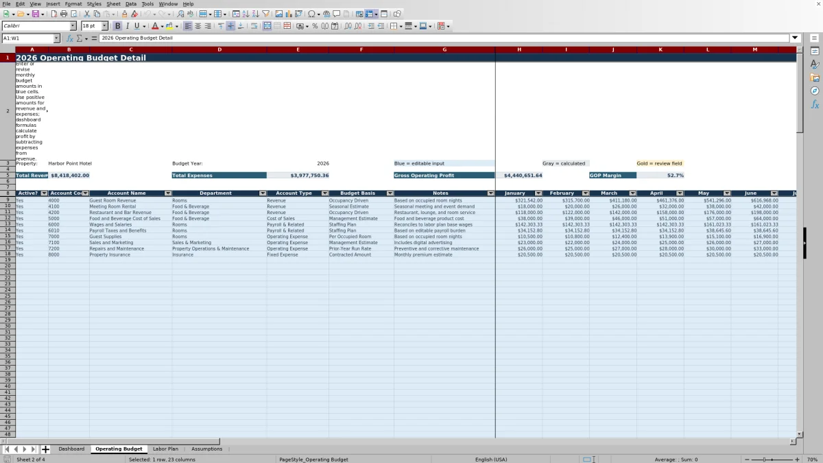The width and height of the screenshot is (823, 463).
Task: Switch to the Assumptions sheet tab
Action: (206, 449)
